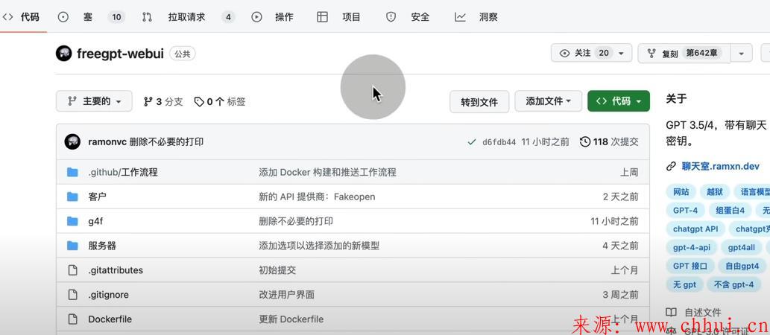Open commit 新的 API 提供商：Fakeopen
Viewport: 770px width, 335px height.
pyautogui.click(x=317, y=197)
